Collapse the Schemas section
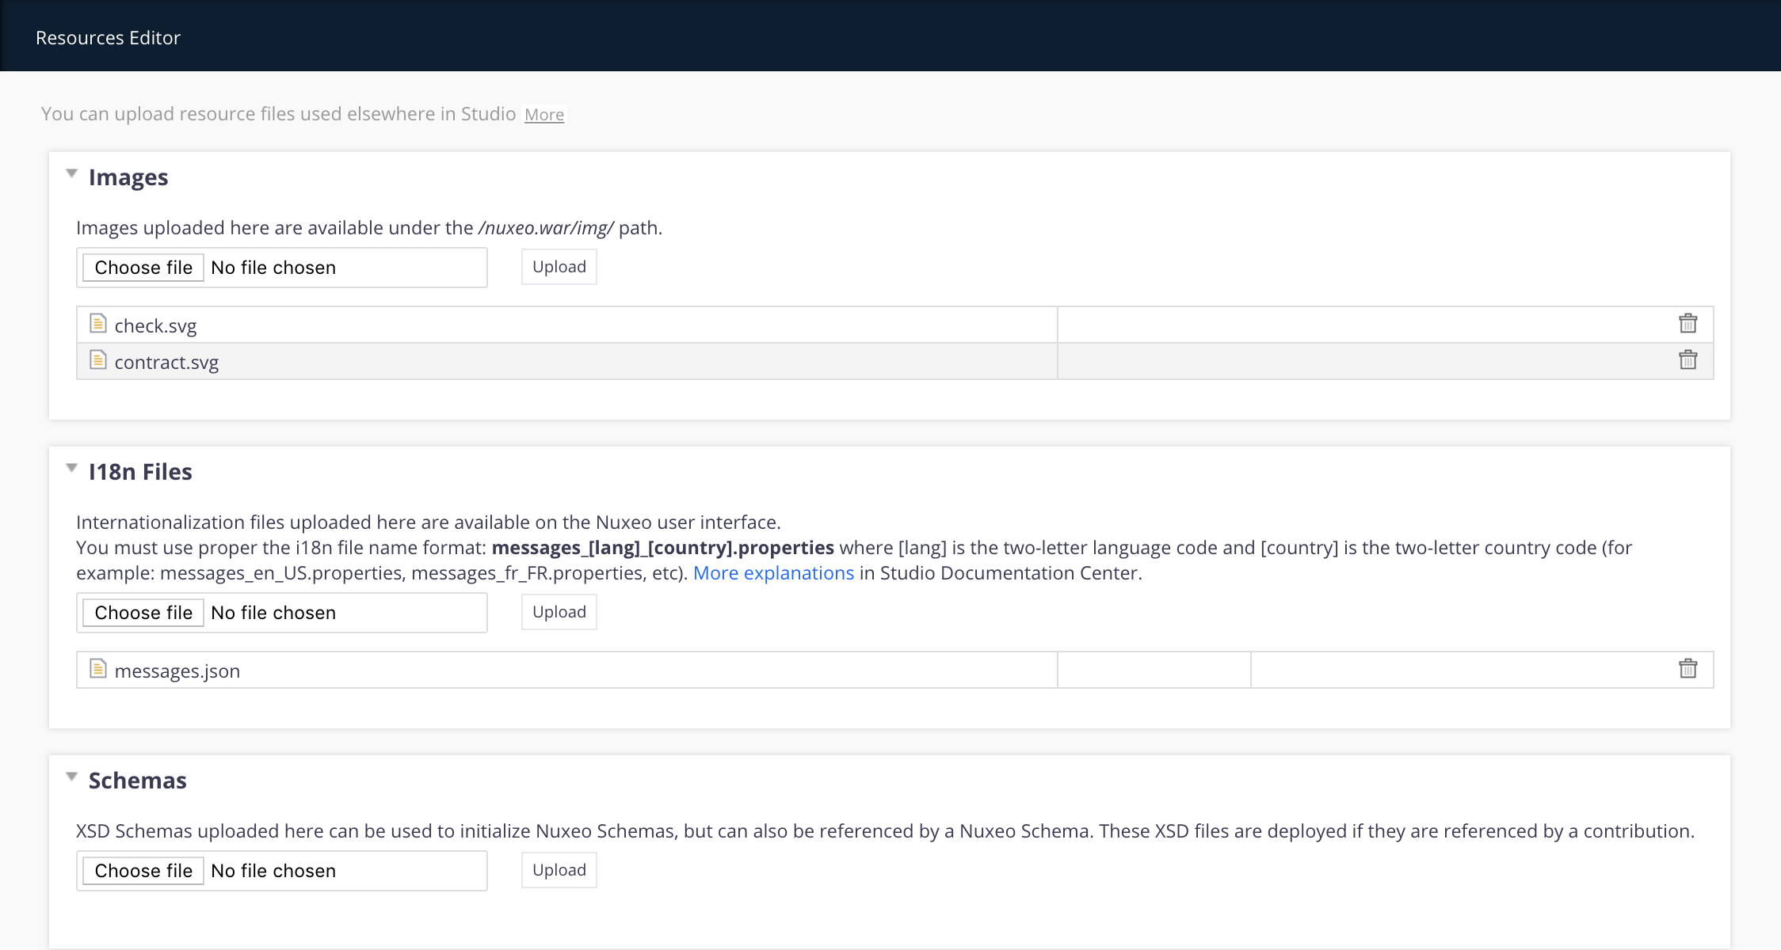The image size is (1781, 950). 72,777
